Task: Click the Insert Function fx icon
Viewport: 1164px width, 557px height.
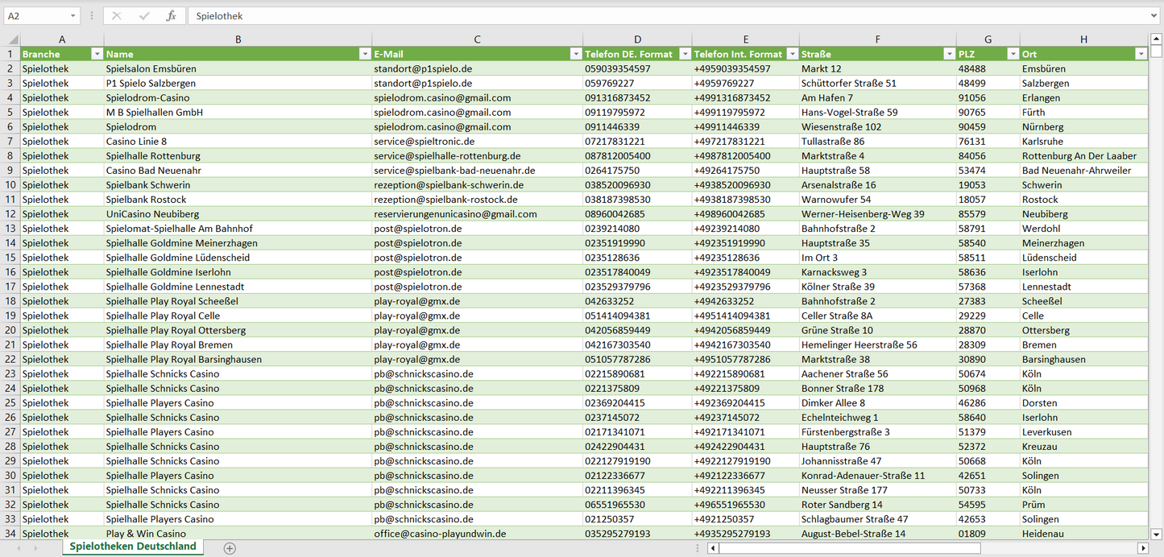Action: [x=171, y=16]
